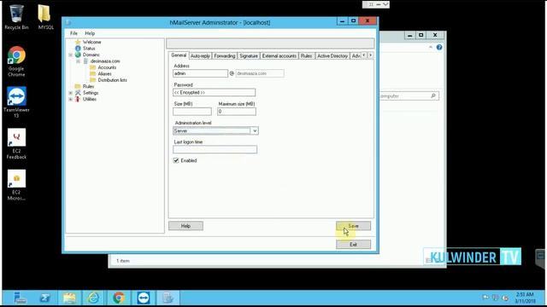Viewport: 547px width, 307px height.
Task: Open Server Manager from taskbar
Action: (x=20, y=298)
